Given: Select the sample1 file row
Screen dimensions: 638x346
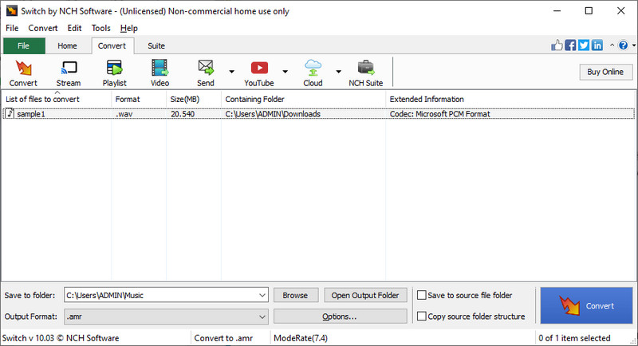Looking at the screenshot, I should coord(318,114).
